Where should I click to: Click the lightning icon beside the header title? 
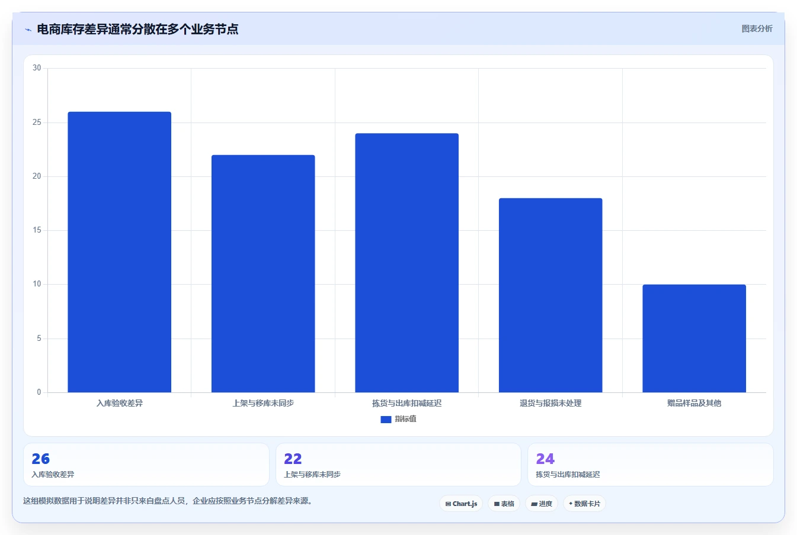click(28, 30)
